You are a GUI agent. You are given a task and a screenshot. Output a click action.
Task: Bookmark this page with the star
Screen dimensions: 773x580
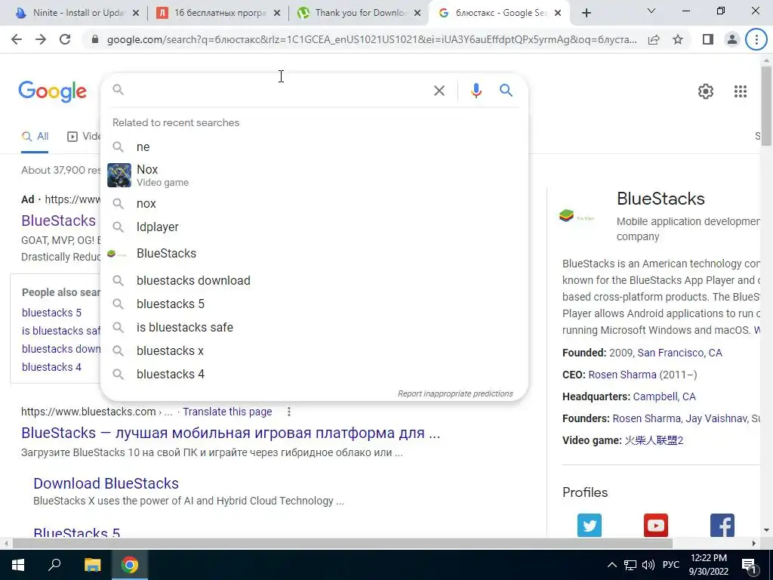pos(678,39)
